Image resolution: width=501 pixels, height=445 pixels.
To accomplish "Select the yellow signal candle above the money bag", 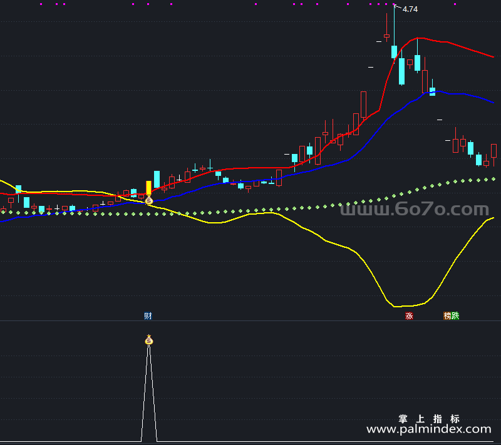I will 148,188.
